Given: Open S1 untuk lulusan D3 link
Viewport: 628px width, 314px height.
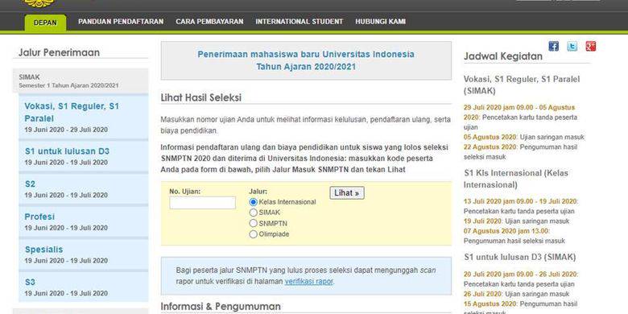Looking at the screenshot, I should (67, 151).
